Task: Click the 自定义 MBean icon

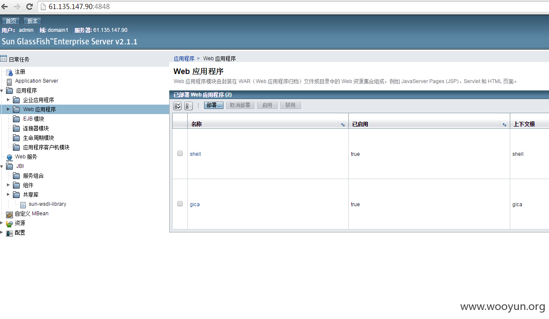Action: coord(9,214)
